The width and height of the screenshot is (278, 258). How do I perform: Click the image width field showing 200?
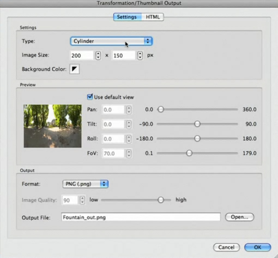[82, 56]
